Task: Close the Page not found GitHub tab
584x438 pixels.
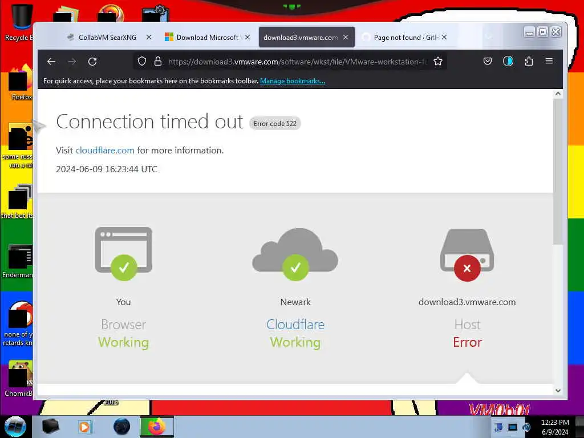Action: tap(444, 37)
